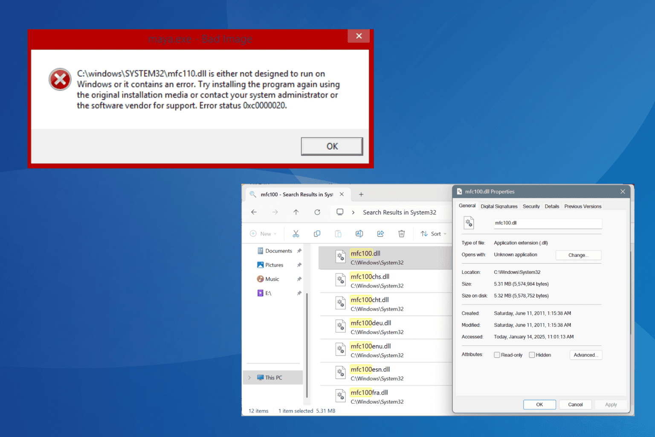
Task: Go back in File Explorer
Action: click(x=254, y=212)
